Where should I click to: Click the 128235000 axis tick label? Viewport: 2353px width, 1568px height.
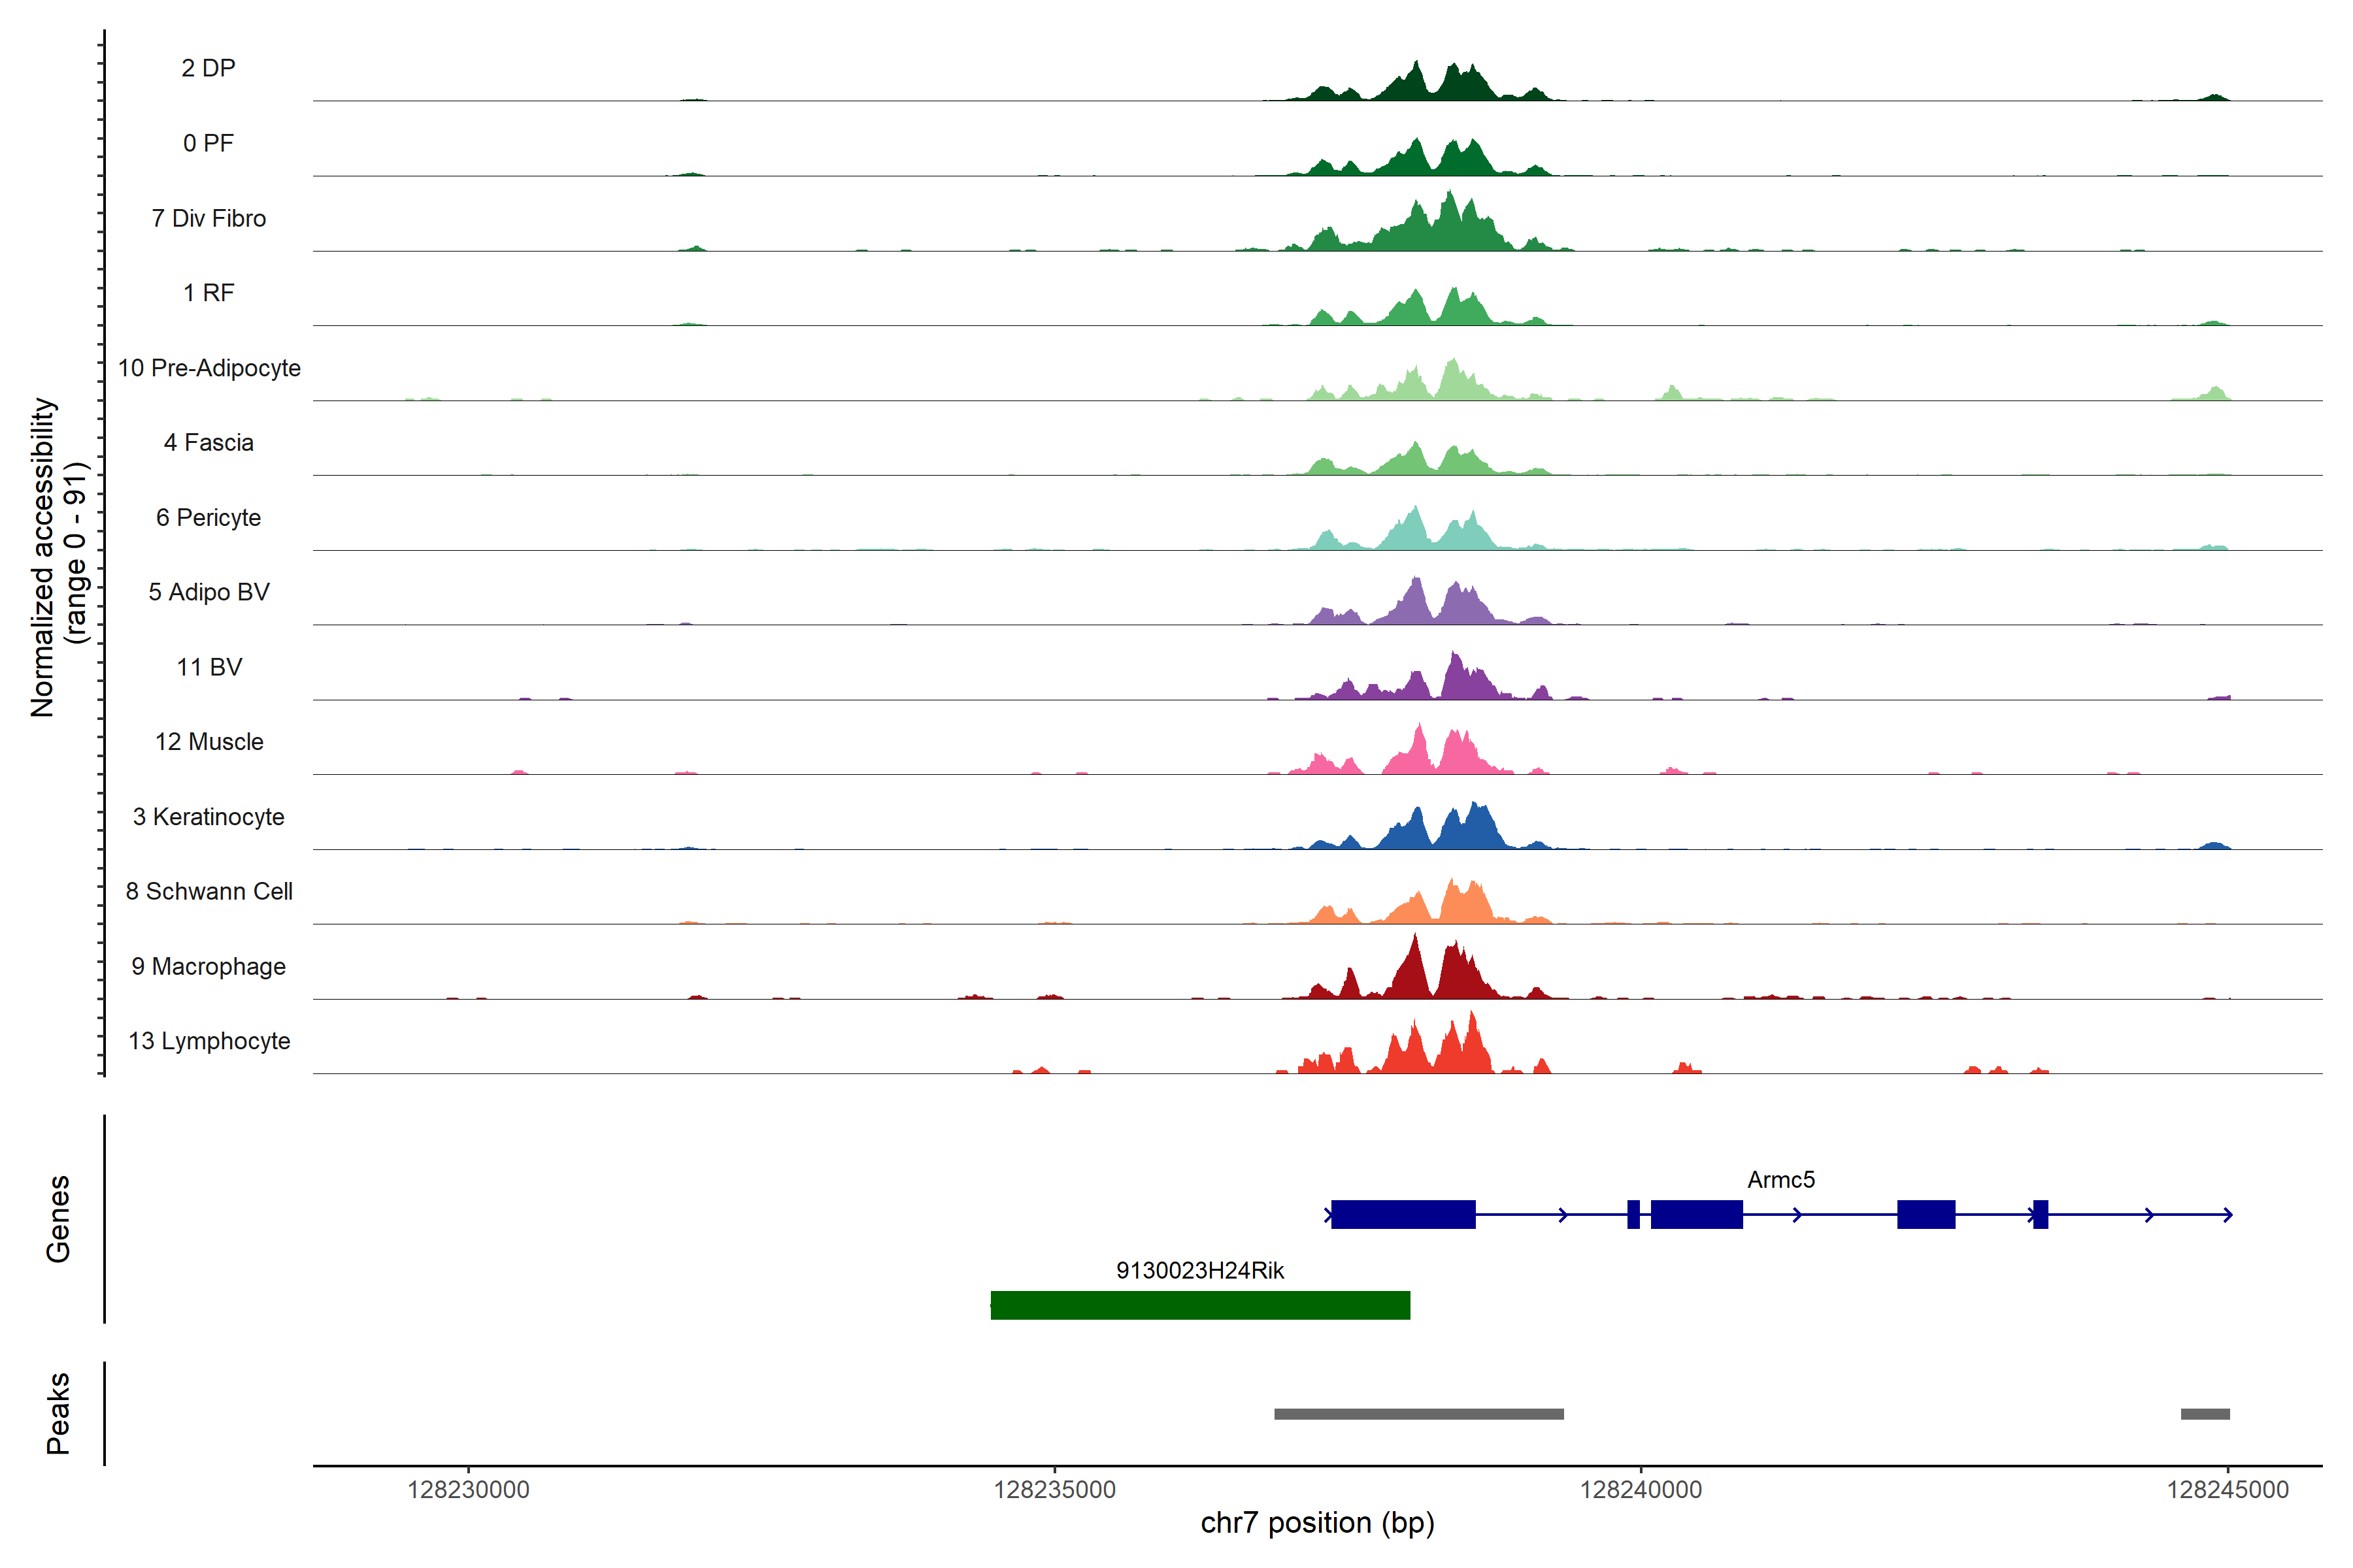click(1054, 1490)
